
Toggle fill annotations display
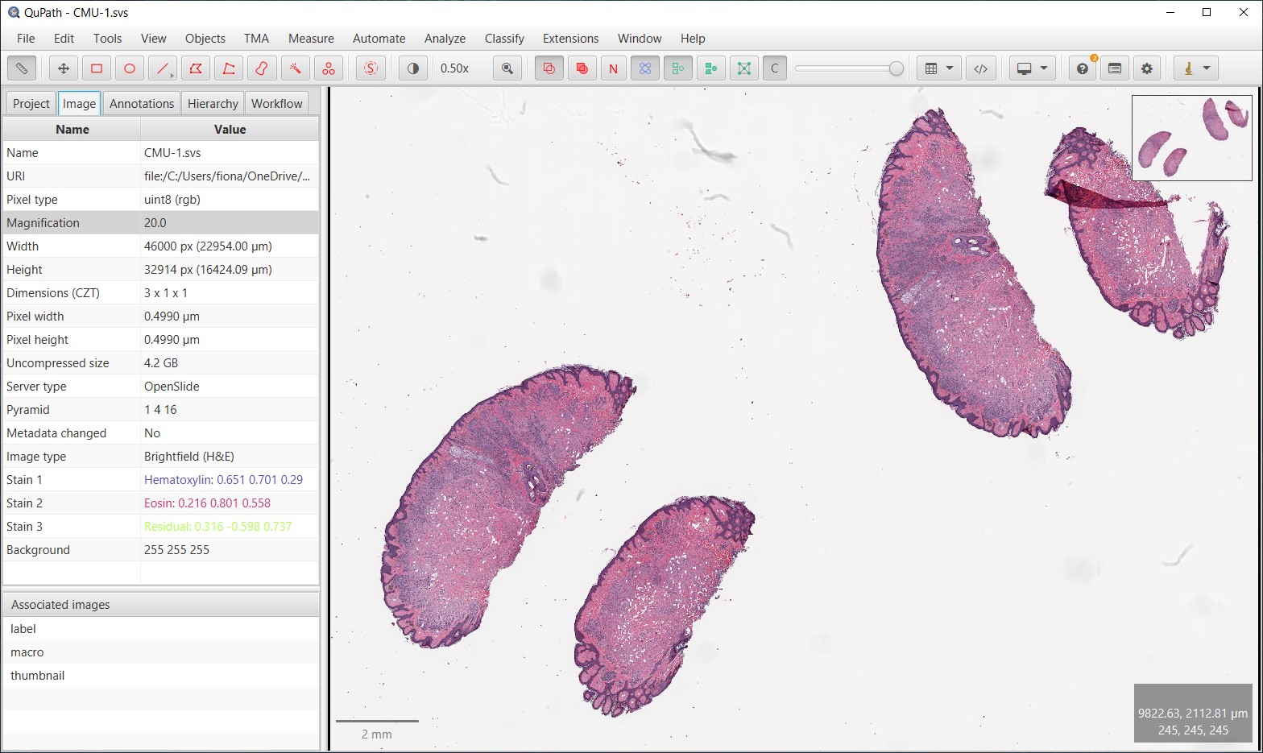(582, 68)
